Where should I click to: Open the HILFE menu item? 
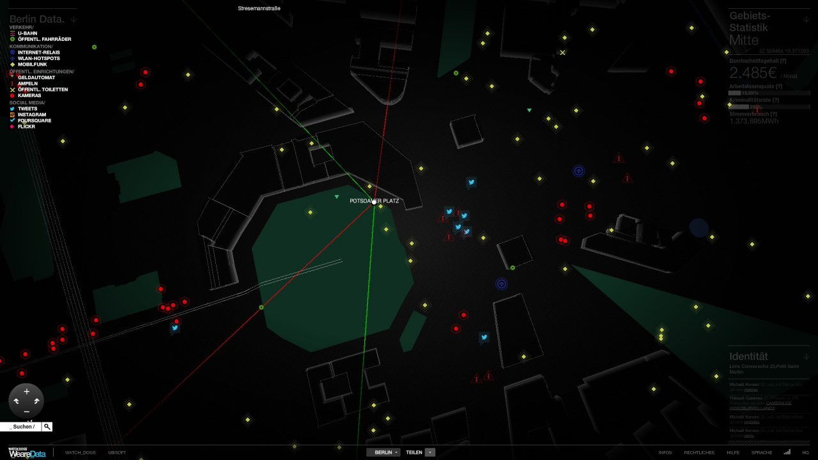pyautogui.click(x=733, y=452)
